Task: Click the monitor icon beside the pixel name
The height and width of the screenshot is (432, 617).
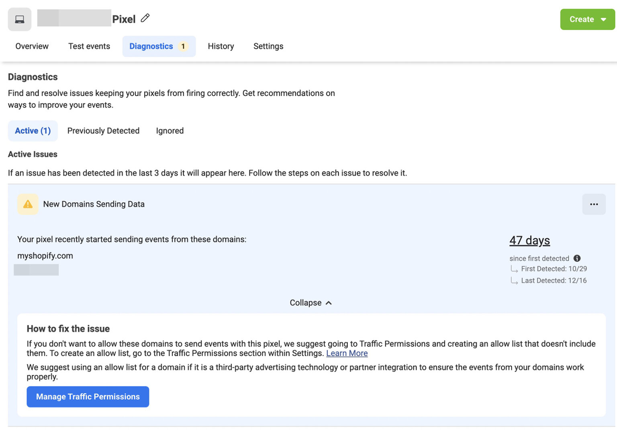Action: pos(19,19)
